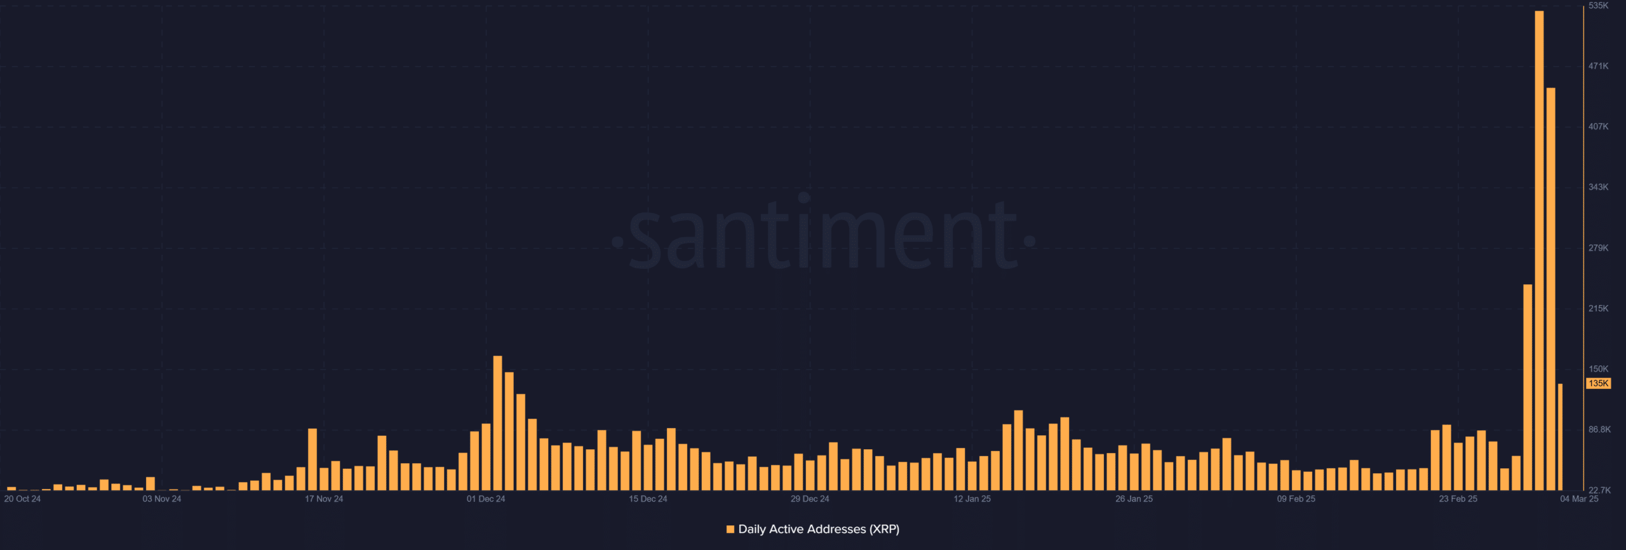The image size is (1626, 550).
Task: Click the '17 Nov 24' date label
Action: pyautogui.click(x=324, y=499)
